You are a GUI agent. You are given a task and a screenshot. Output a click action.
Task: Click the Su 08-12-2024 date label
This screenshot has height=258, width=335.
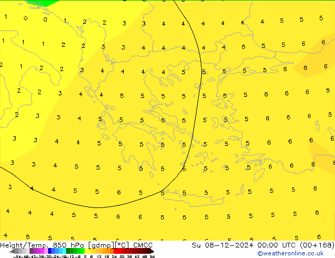click(x=222, y=245)
